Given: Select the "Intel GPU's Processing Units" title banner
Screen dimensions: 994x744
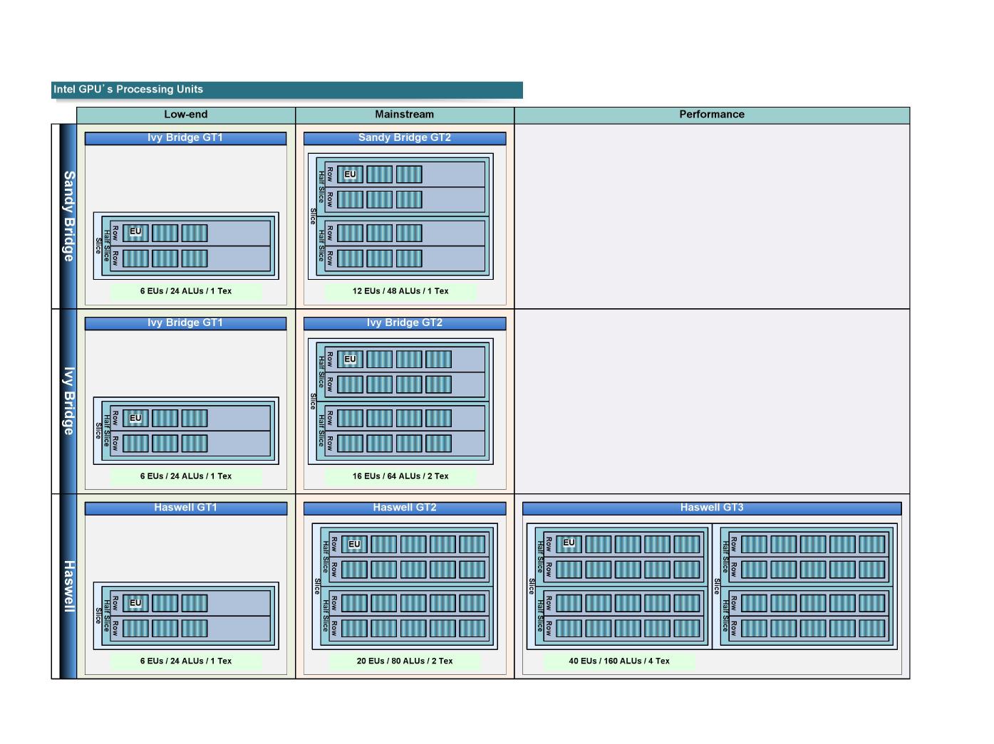Looking at the screenshot, I should [287, 90].
